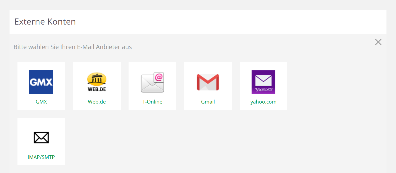Click the blue GMX logo icon
This screenshot has width=396, height=173.
(x=41, y=82)
